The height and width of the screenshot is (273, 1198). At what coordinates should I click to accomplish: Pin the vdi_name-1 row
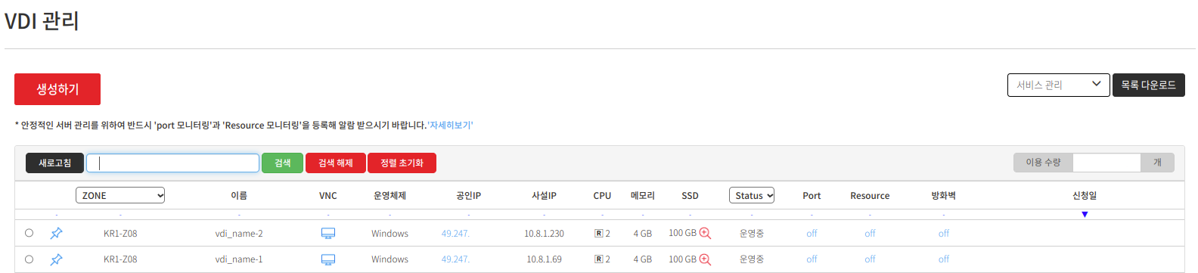click(56, 259)
